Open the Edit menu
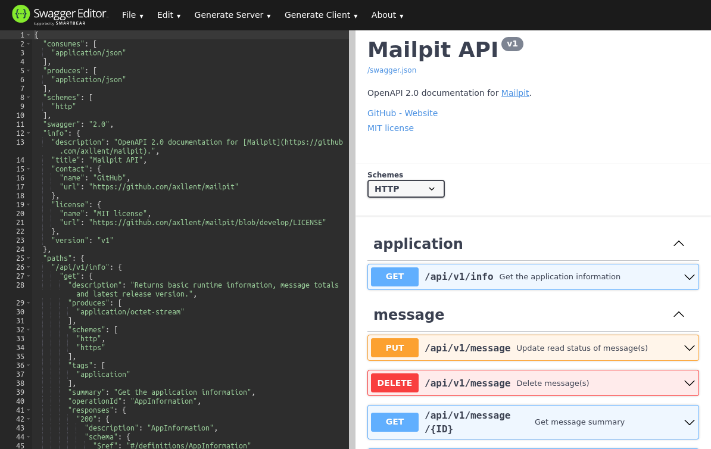 pos(169,15)
